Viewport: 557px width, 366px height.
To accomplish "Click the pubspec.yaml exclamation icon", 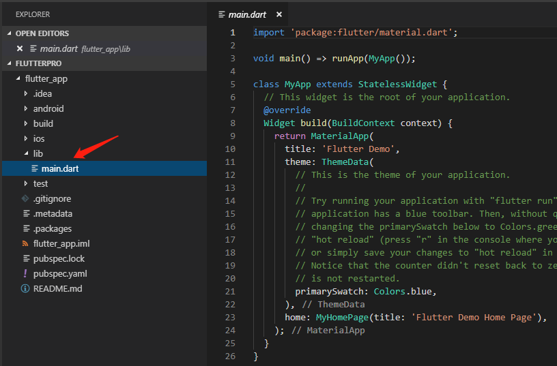I will tap(25, 273).
